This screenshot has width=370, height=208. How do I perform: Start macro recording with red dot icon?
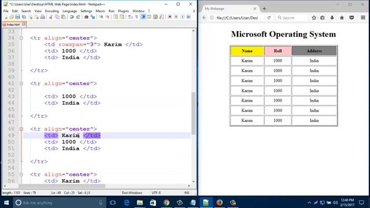coord(169,17)
